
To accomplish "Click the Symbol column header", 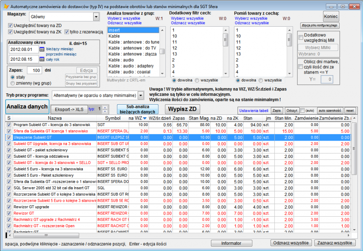I will pyautogui.click(x=113, y=118).
